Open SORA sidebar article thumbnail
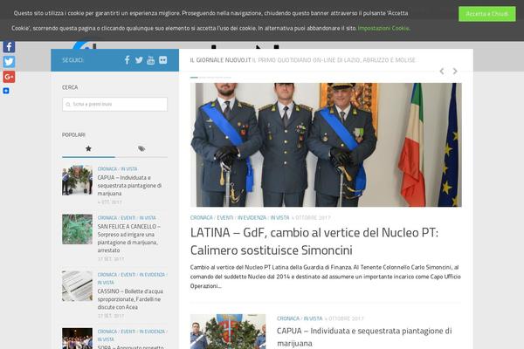524x349 pixels. 77,339
